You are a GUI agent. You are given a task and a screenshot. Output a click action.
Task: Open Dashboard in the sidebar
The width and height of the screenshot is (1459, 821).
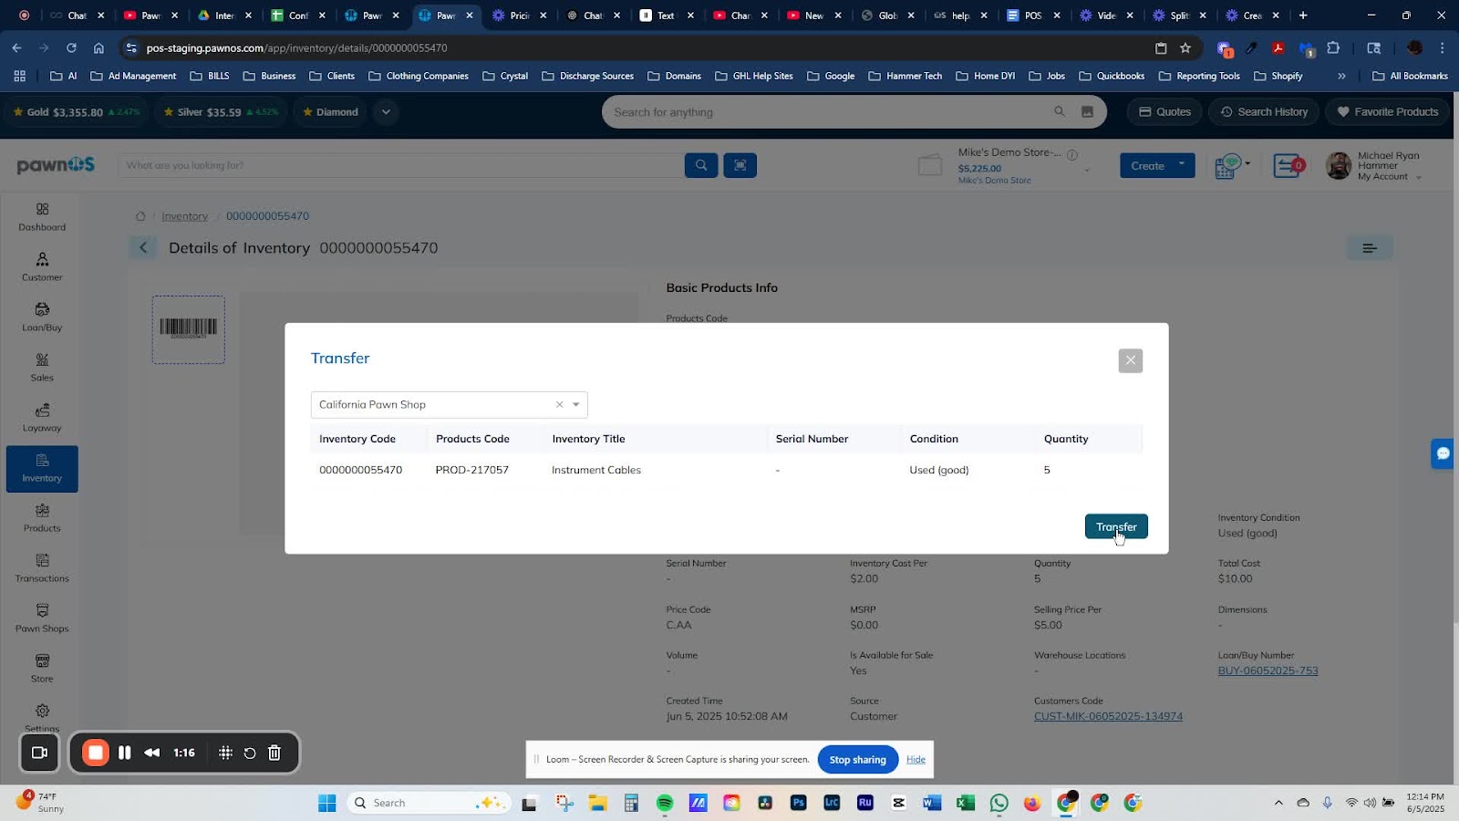(x=42, y=217)
